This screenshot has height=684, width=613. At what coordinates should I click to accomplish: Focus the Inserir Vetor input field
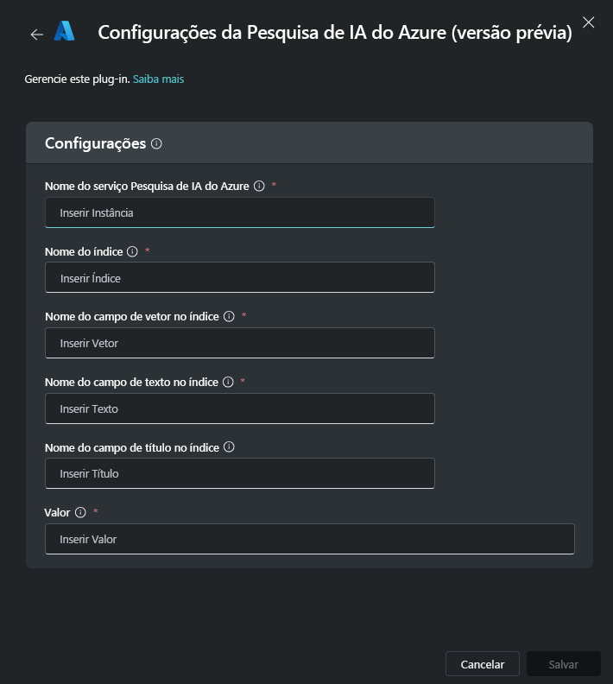tap(240, 343)
